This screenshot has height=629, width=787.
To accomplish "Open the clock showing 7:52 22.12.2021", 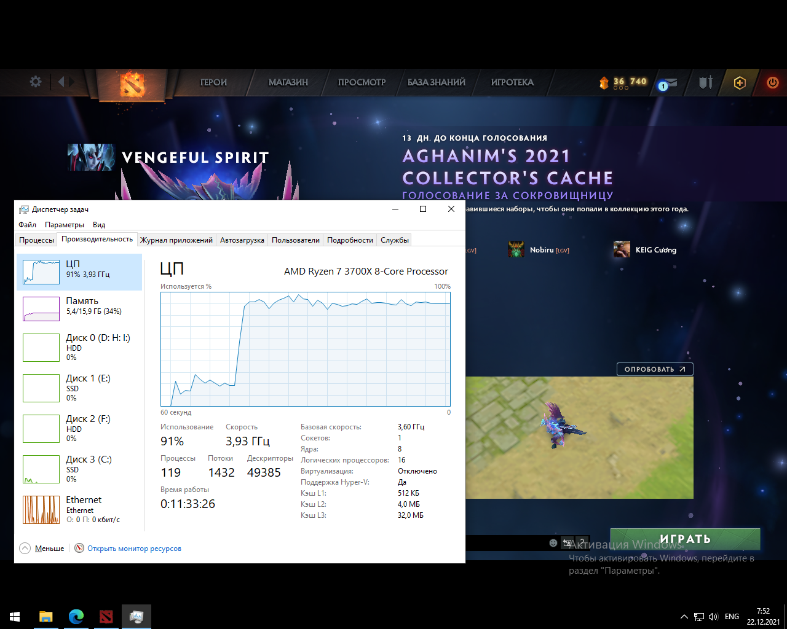I will click(763, 617).
